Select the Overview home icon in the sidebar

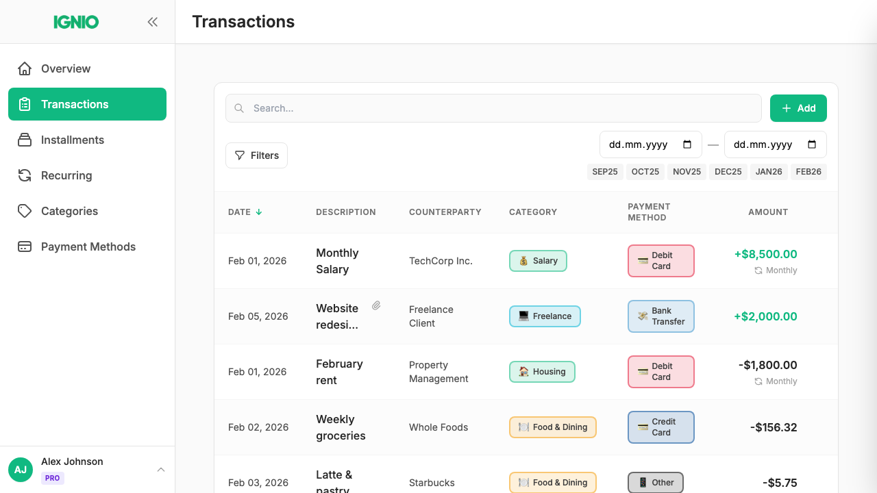click(25, 68)
